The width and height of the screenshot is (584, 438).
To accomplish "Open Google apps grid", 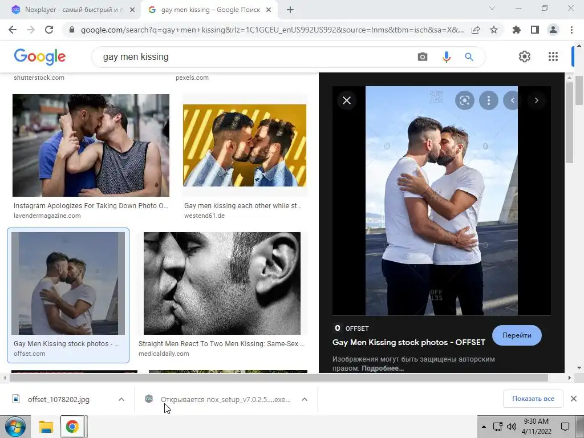I will [x=553, y=56].
